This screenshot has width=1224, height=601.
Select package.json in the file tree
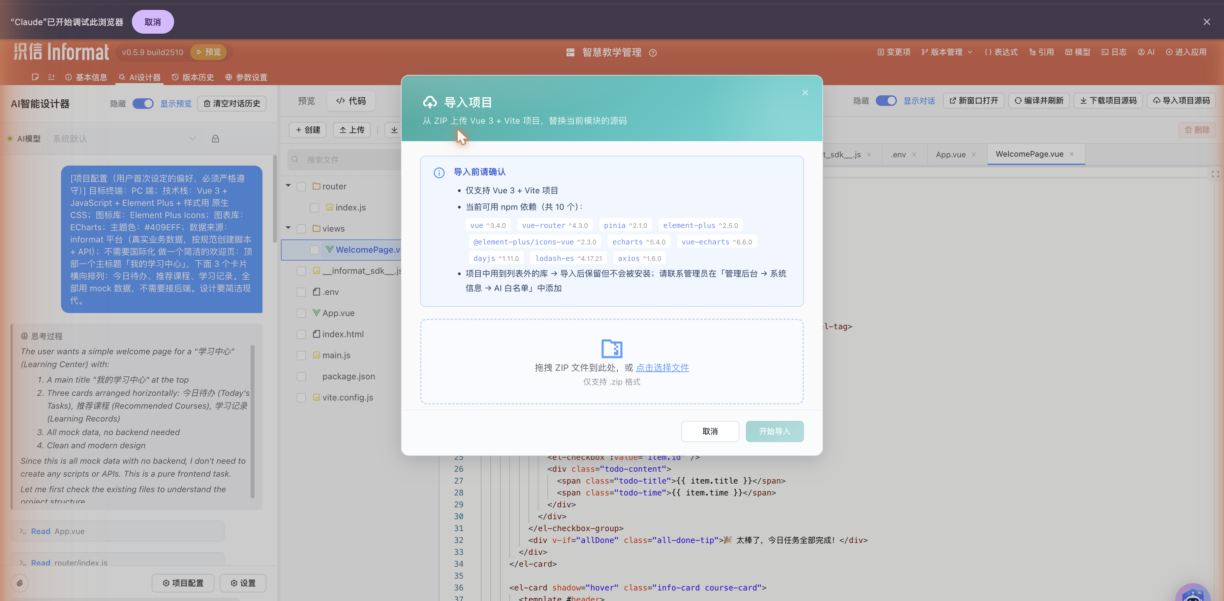point(348,376)
